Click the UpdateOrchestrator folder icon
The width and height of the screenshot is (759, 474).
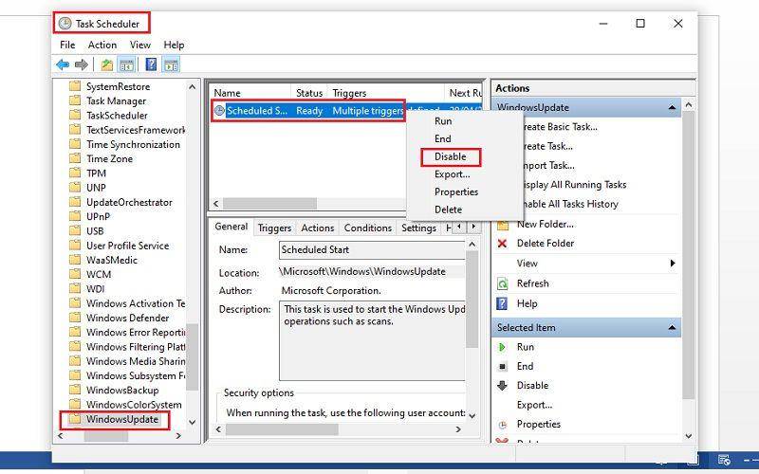(75, 202)
